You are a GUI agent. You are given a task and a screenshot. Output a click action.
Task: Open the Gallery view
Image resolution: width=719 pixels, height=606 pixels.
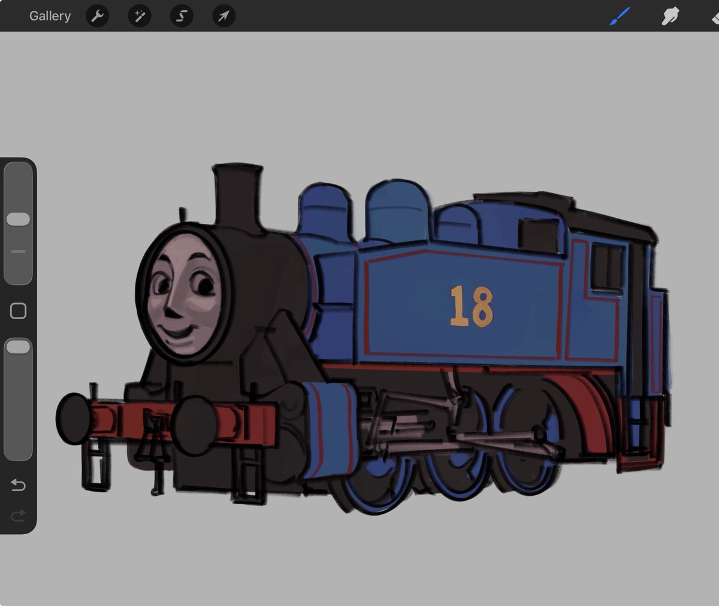(50, 16)
